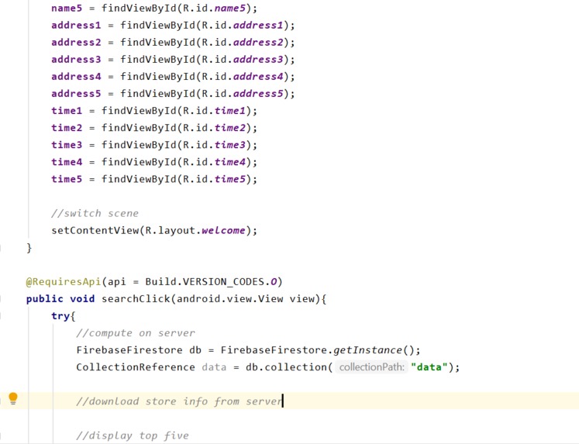579x444 pixels.
Task: Click the "//display top five" comment
Action: click(133, 435)
